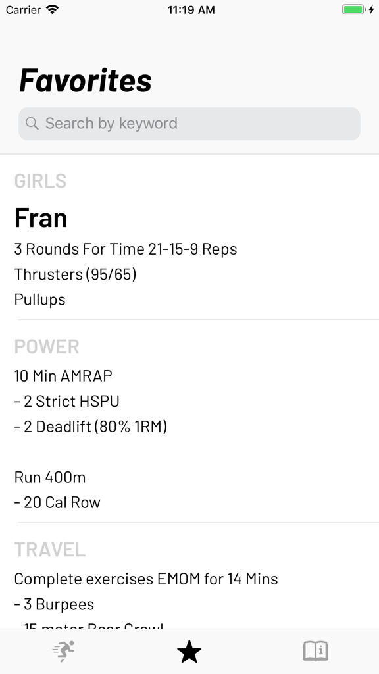The width and height of the screenshot is (379, 674).
Task: Click the lightning bolt charging icon
Action: coord(370,9)
